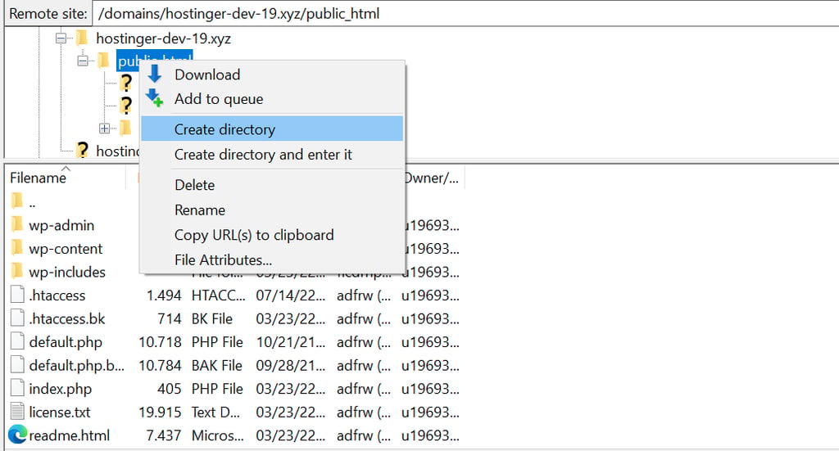The image size is (839, 451).
Task: Choose Delete from the context menu
Action: tap(195, 185)
